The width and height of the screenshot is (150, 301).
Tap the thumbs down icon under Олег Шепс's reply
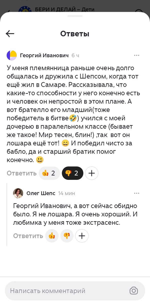[x=67, y=236]
